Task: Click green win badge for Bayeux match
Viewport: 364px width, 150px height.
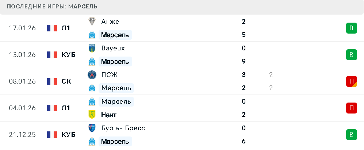Action: [351, 55]
